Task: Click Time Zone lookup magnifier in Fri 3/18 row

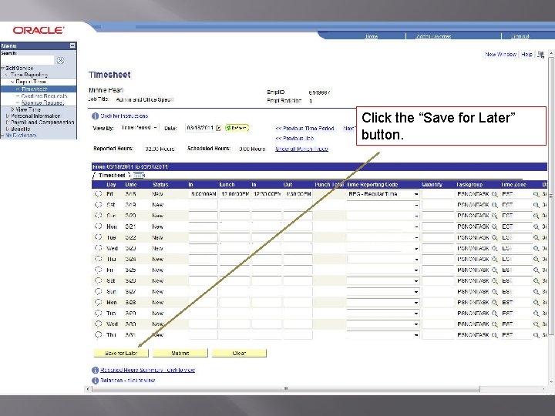Action: pyautogui.click(x=536, y=194)
